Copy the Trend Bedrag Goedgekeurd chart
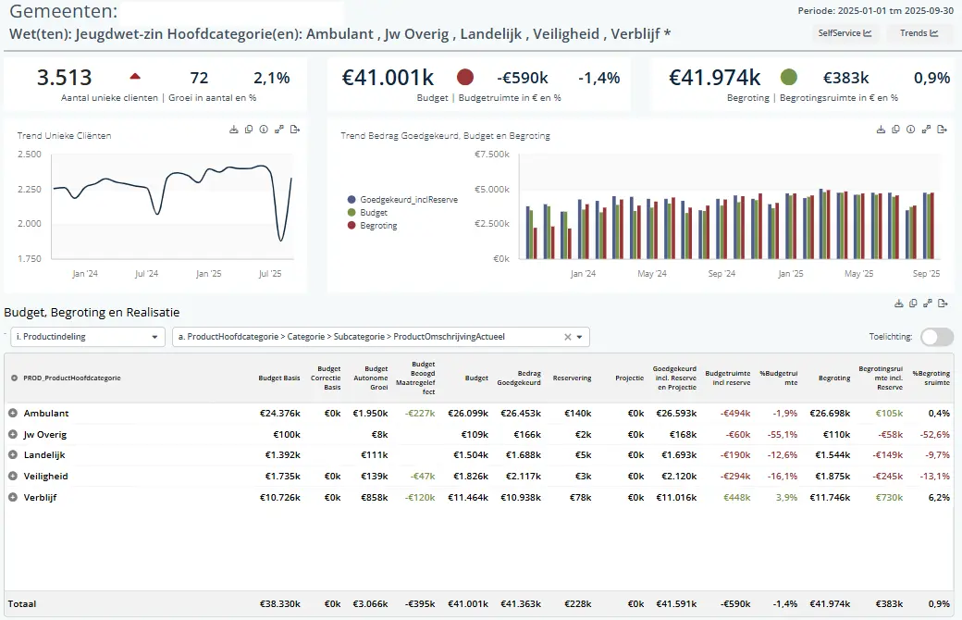 coord(896,130)
